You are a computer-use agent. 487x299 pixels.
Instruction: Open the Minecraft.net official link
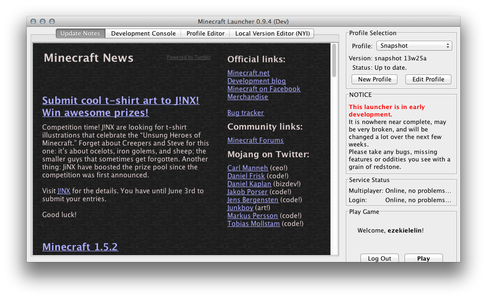pyautogui.click(x=248, y=73)
